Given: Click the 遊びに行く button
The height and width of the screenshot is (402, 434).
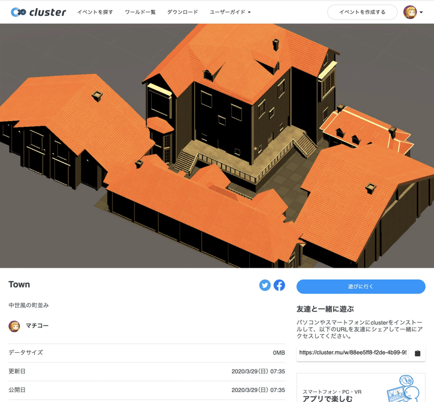Looking at the screenshot, I should pos(361,286).
